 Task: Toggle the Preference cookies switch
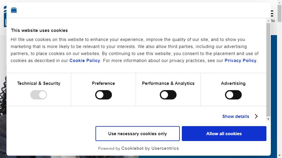[x=103, y=95]
